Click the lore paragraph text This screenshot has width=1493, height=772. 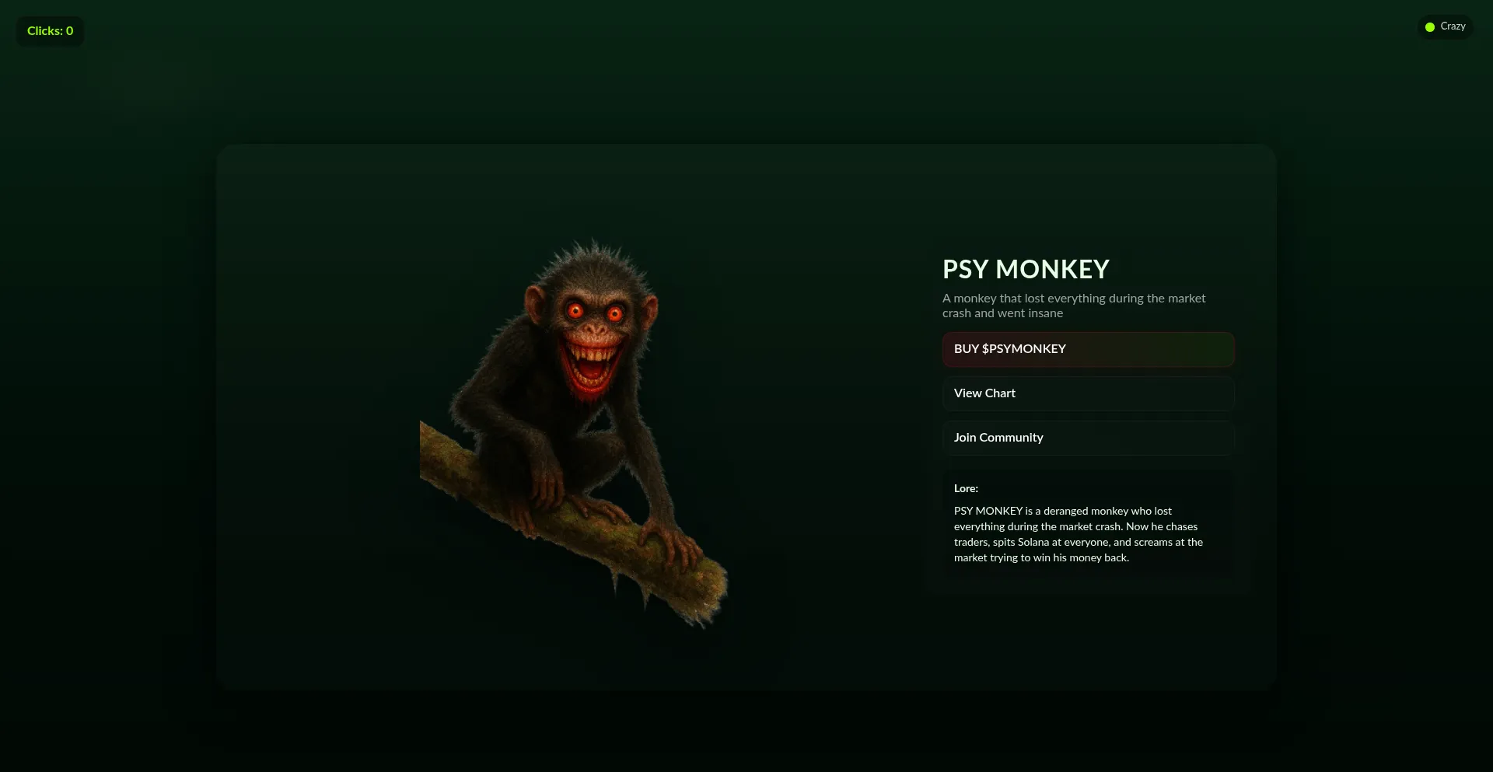click(x=1079, y=534)
